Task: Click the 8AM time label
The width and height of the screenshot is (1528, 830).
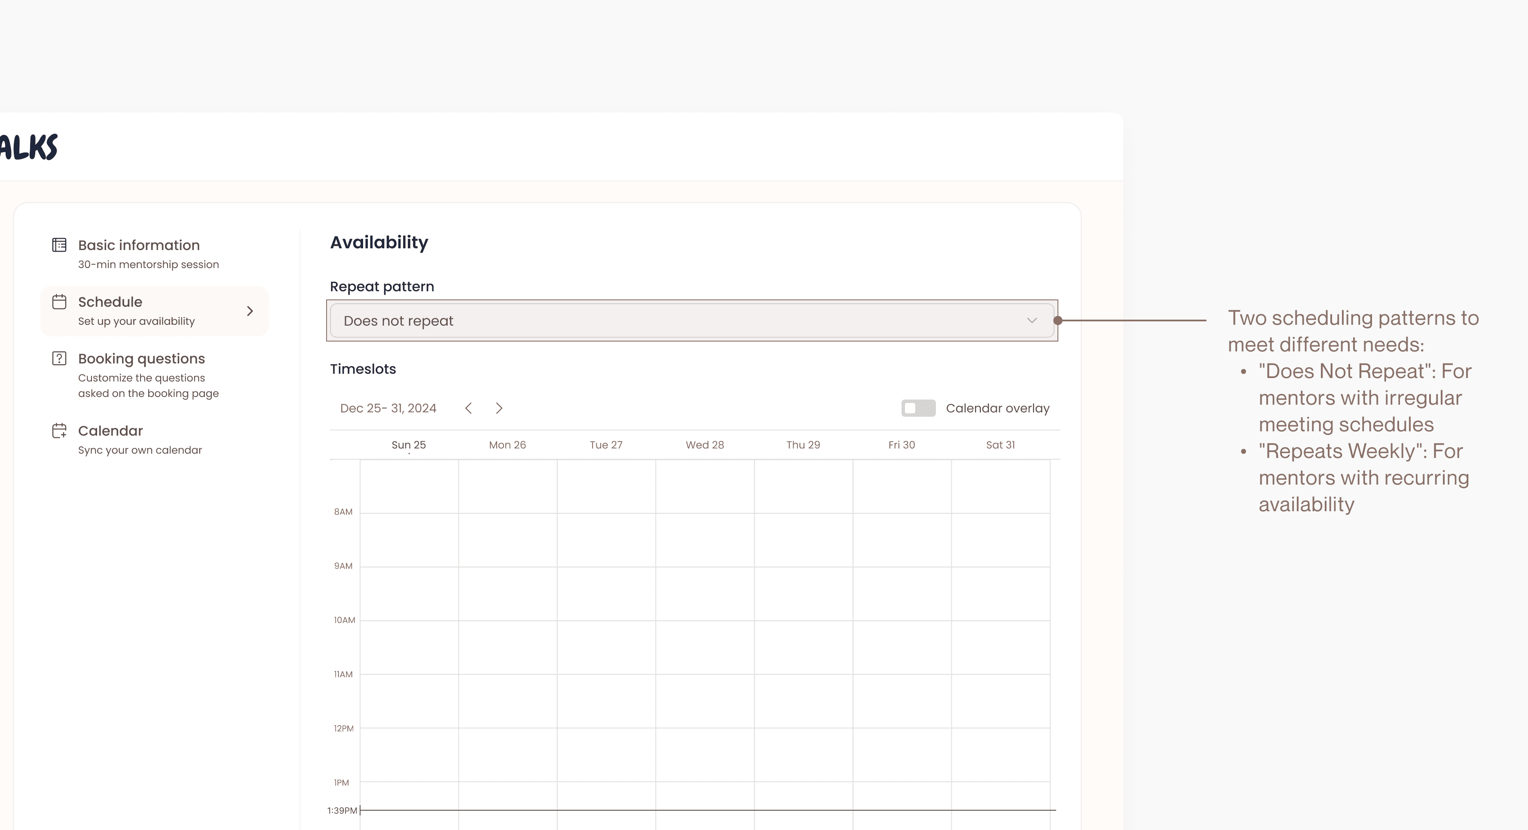Action: coord(343,512)
